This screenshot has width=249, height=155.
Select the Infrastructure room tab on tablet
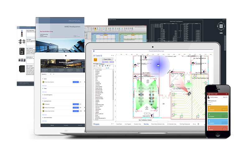(x=45, y=70)
